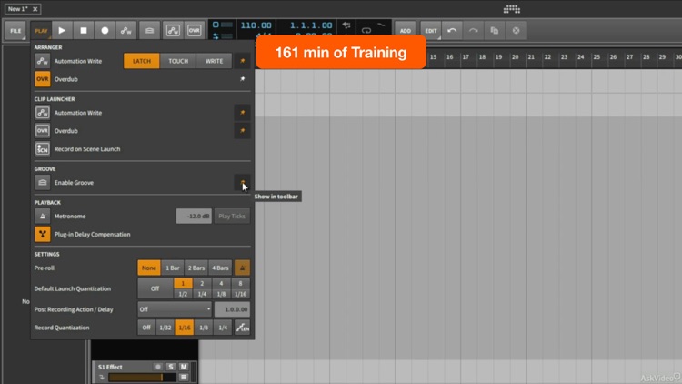Click the redo arrow icon

[473, 30]
